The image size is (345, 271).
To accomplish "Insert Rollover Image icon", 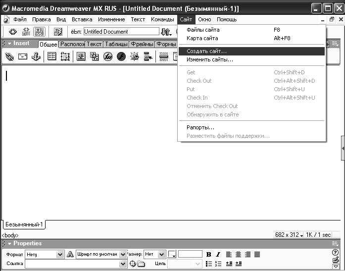I will pyautogui.click(x=135, y=56).
